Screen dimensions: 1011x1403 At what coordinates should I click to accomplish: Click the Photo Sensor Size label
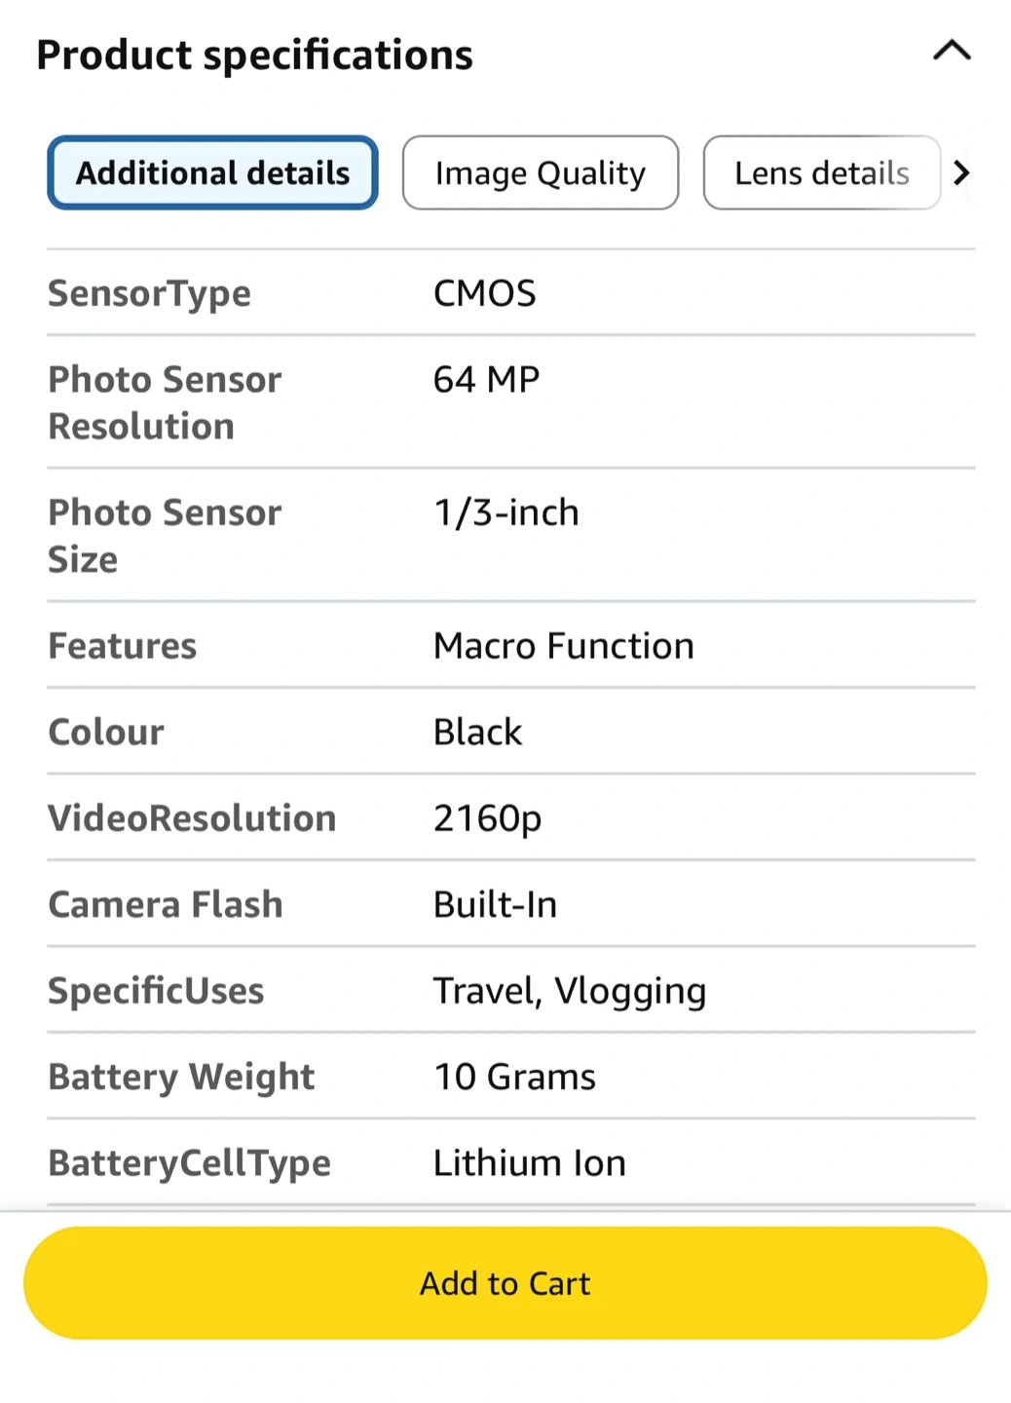(165, 535)
